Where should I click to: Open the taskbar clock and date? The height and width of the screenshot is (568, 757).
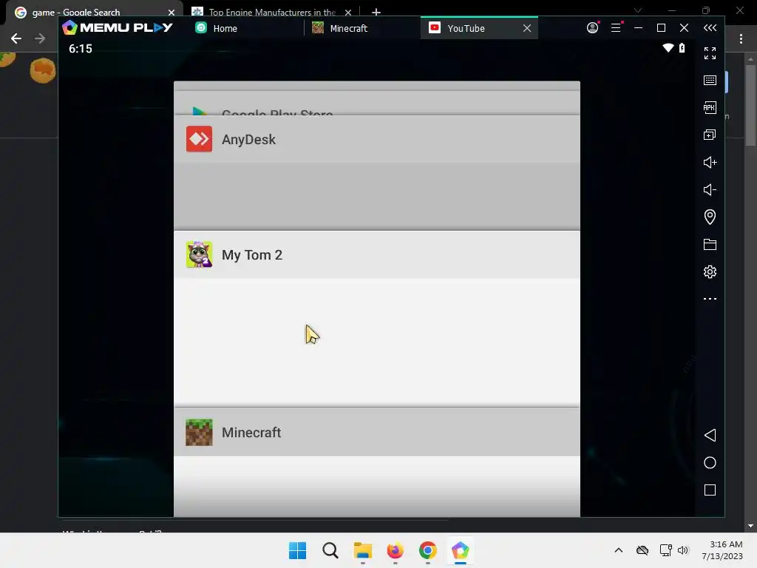(722, 550)
